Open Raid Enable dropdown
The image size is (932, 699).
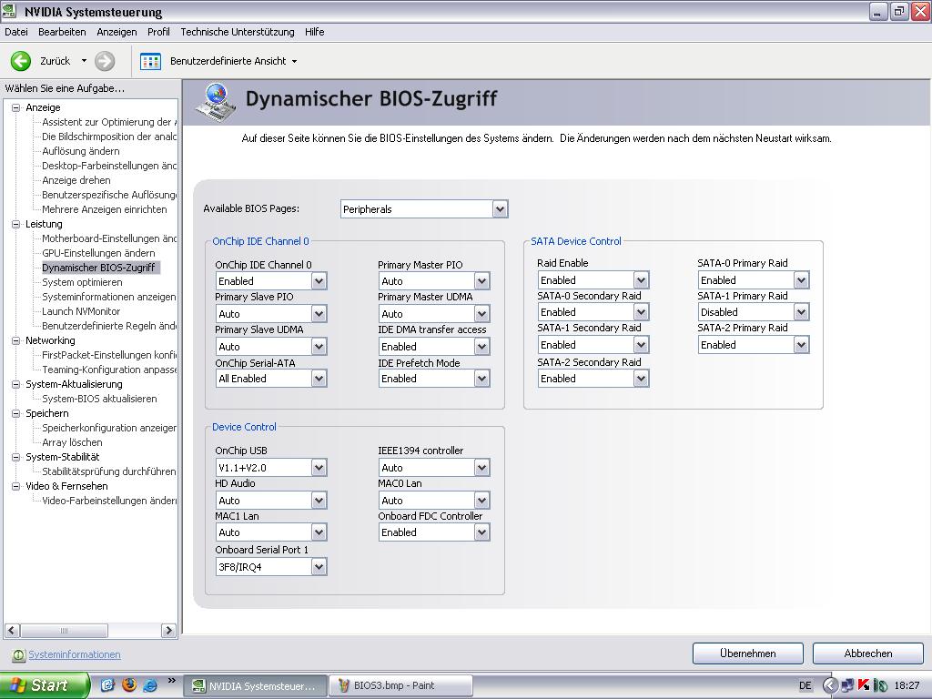point(593,280)
